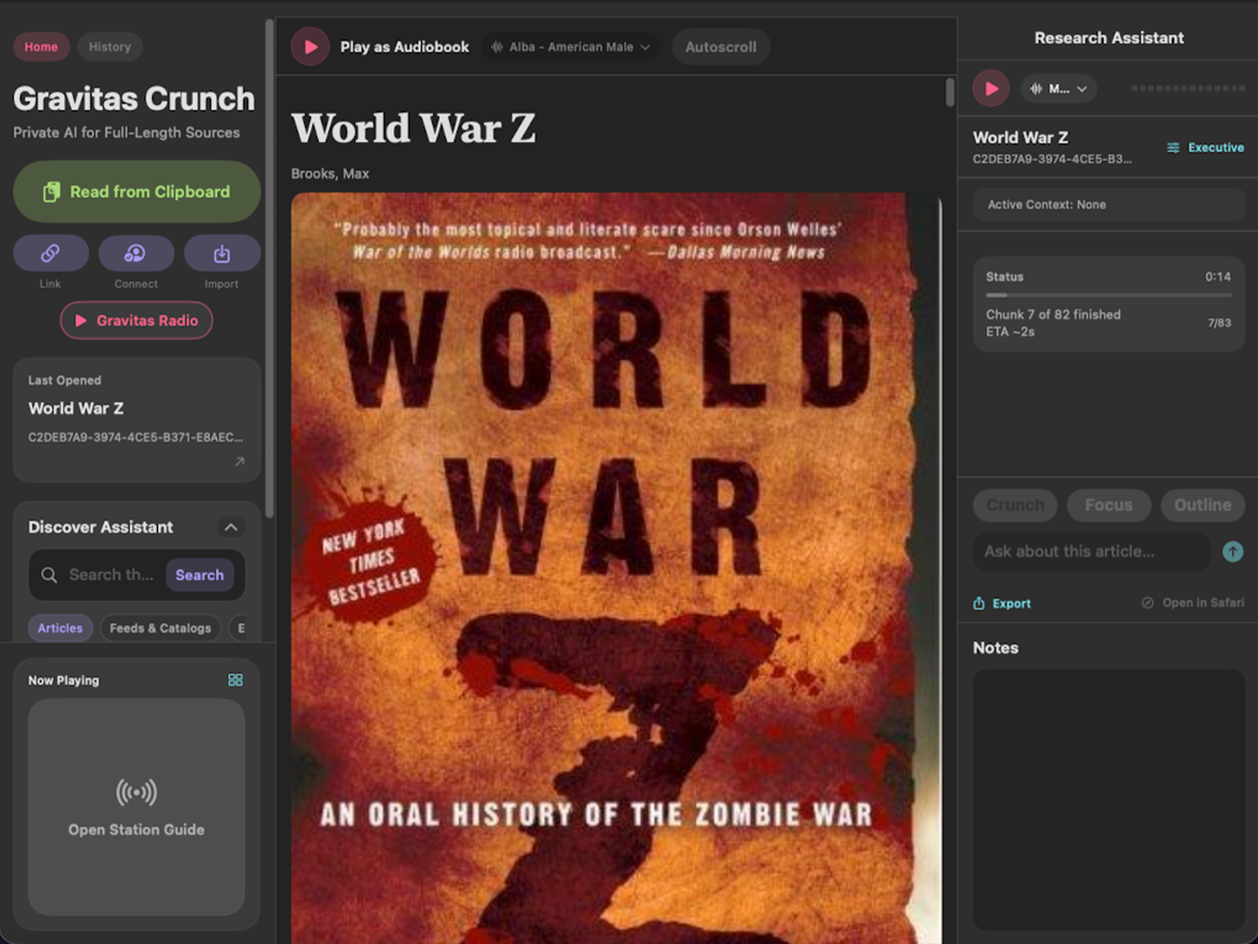
Task: Switch to the Articles tab
Action: (x=60, y=628)
